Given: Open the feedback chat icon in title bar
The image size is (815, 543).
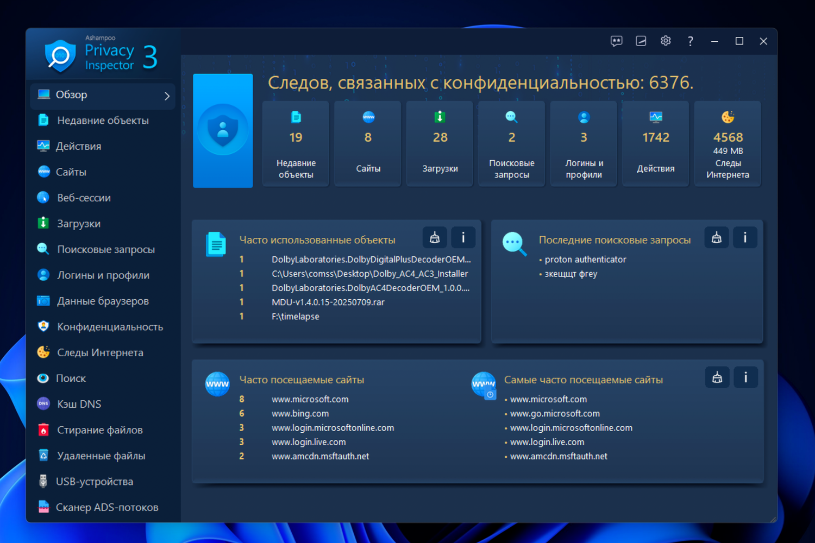Looking at the screenshot, I should (x=616, y=41).
